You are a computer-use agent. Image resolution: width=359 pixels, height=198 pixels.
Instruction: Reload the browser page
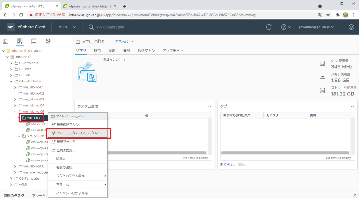pos(21,15)
